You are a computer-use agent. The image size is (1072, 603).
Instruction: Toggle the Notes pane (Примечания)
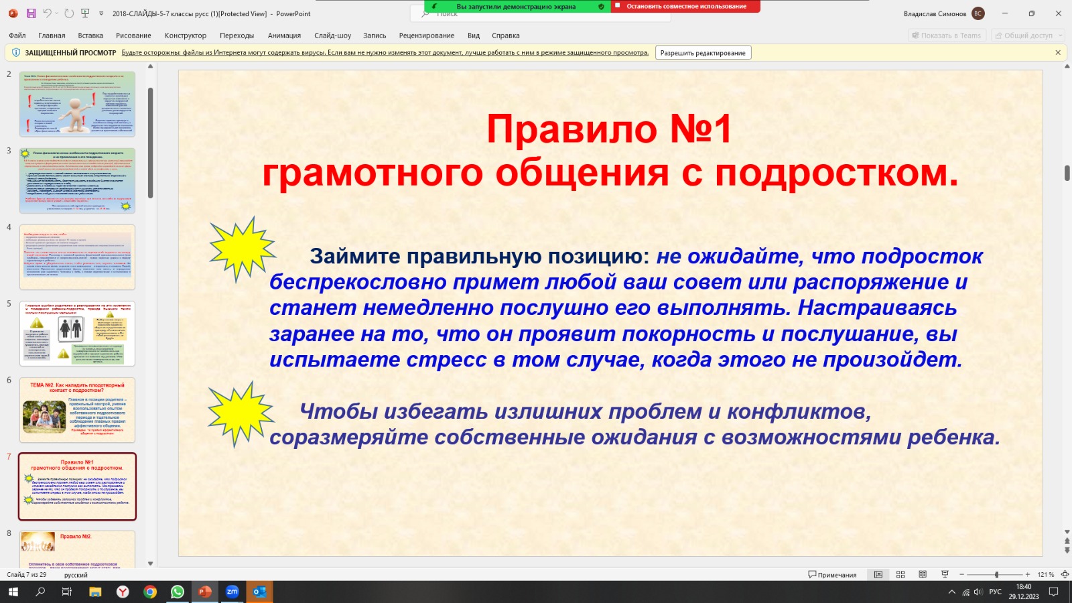pos(832,575)
